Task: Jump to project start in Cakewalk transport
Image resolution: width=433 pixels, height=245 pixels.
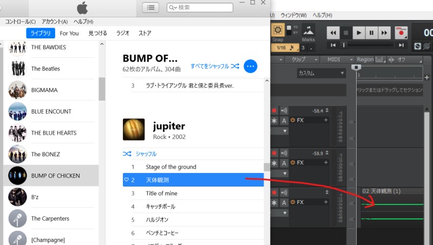Action: click(x=333, y=45)
